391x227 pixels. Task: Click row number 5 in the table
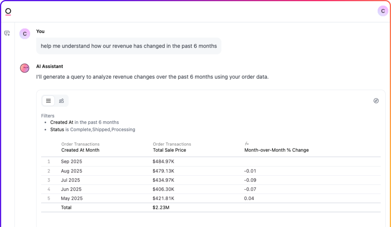tap(49, 198)
